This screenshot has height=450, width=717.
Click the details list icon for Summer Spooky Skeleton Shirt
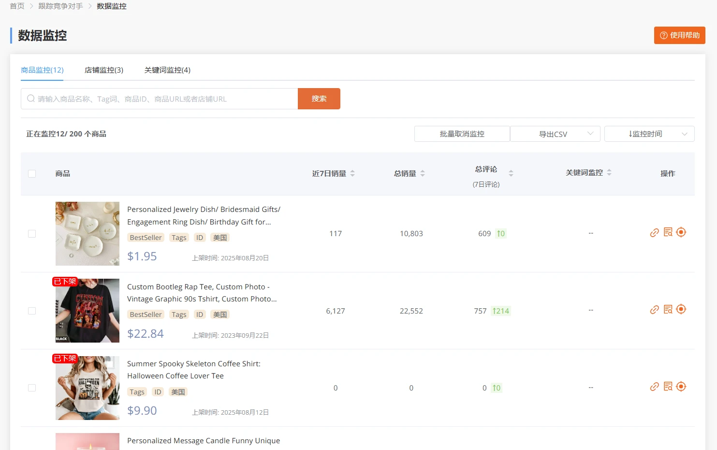coord(668,387)
